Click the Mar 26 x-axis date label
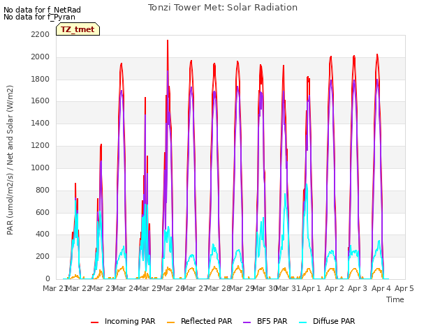This screenshot has width=447, height=335. point(171,288)
